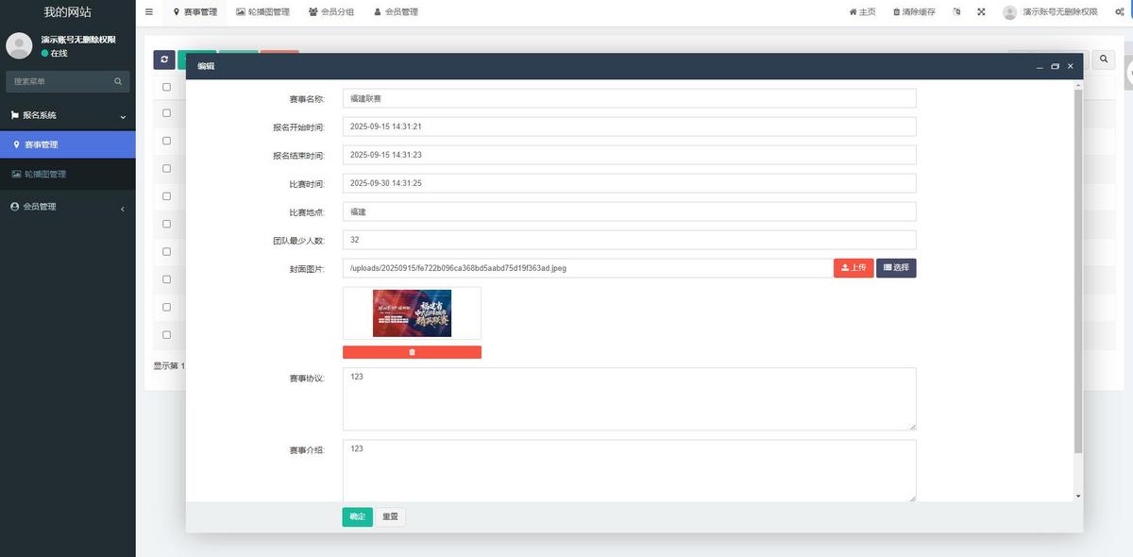
Task: Click 上传 to upload a cover image
Action: coord(853,267)
